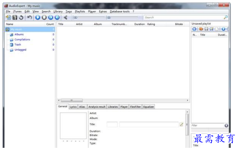238x150 pixels.
Task: Switch to the Lyrics tab
Action: click(73, 107)
